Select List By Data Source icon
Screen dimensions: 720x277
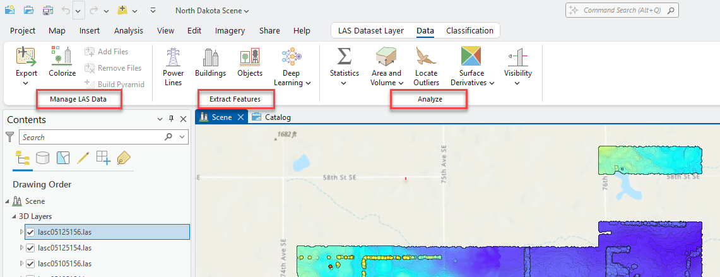click(x=42, y=158)
